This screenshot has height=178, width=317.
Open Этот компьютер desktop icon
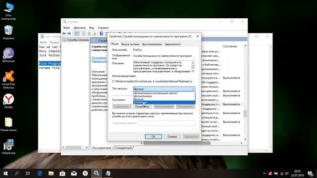point(8,11)
